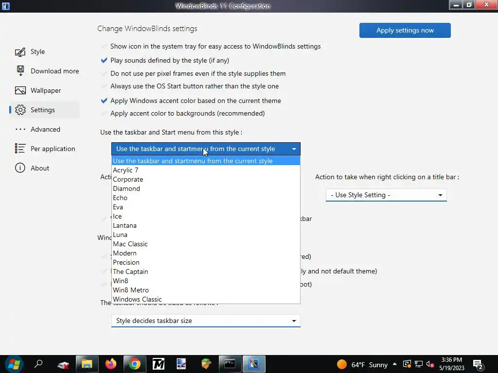Image resolution: width=498 pixels, height=373 pixels.
Task: Select Modern style option
Action: [x=206, y=253]
